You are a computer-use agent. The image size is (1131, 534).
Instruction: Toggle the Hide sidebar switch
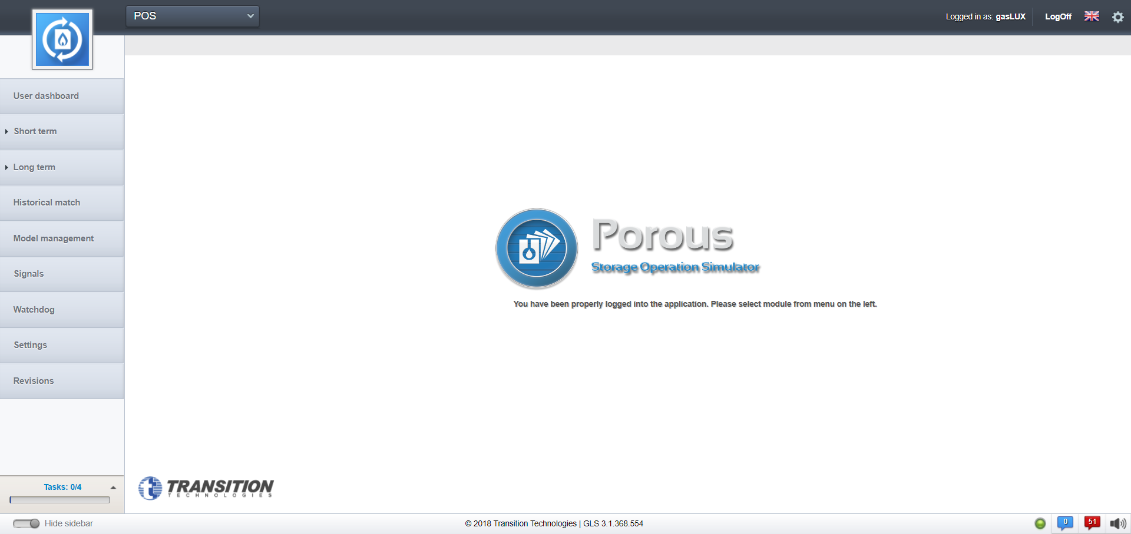click(27, 523)
